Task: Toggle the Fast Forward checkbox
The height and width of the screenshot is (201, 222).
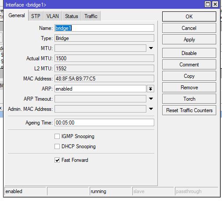Action: (57, 160)
